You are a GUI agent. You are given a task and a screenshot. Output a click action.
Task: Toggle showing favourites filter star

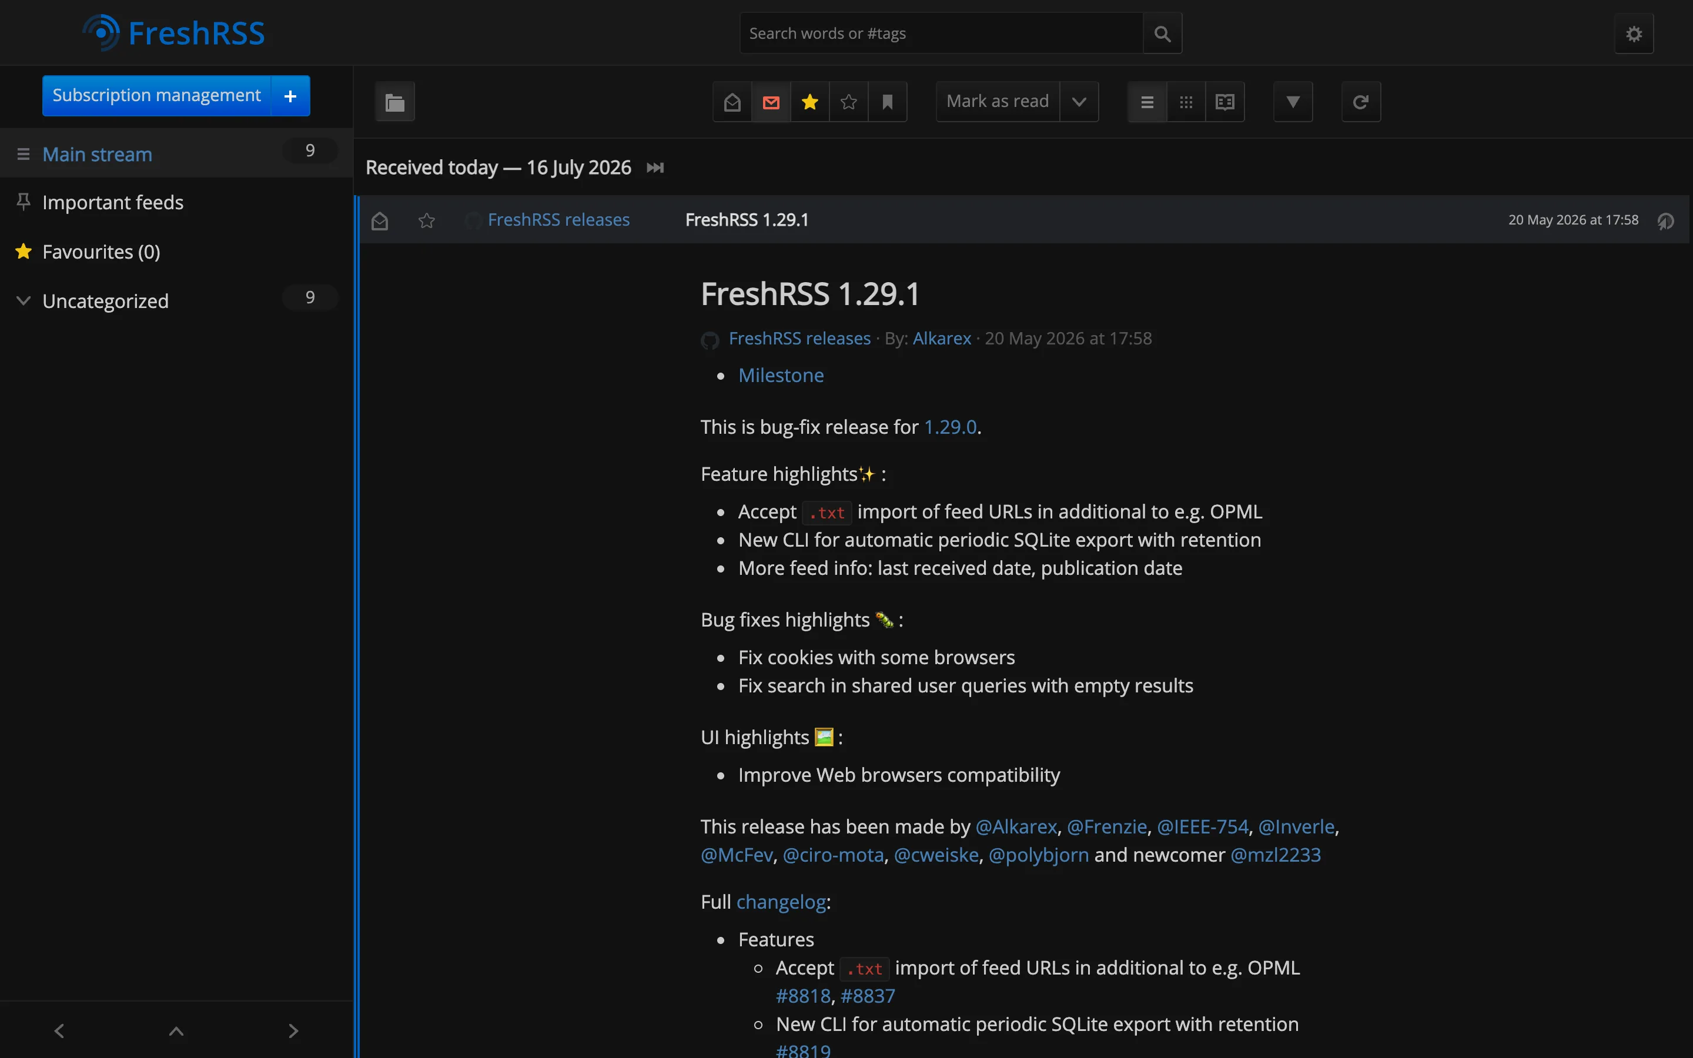tap(810, 102)
